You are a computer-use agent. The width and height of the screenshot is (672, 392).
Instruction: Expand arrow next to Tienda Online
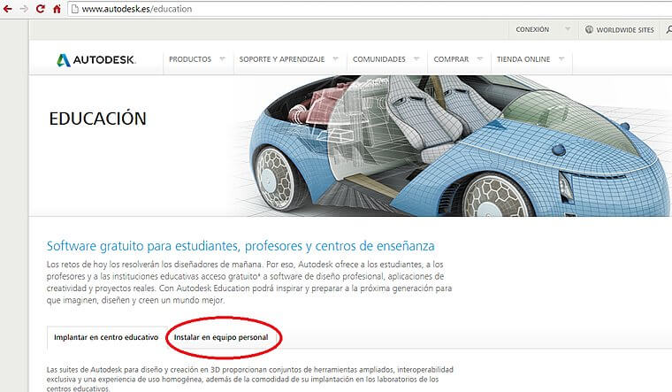click(x=561, y=58)
